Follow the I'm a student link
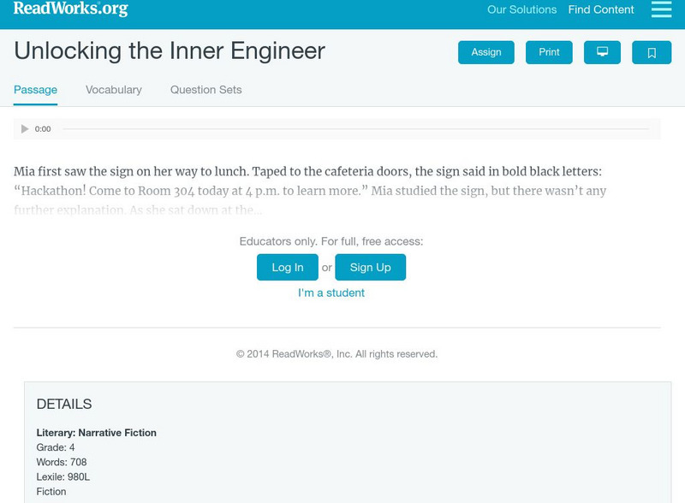The width and height of the screenshot is (685, 503). (x=331, y=293)
